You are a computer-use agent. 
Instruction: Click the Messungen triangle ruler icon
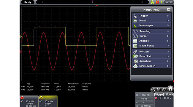click(x=135, y=26)
